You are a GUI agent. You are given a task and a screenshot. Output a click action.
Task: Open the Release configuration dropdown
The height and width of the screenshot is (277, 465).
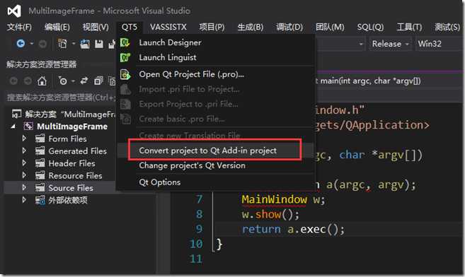click(390, 44)
